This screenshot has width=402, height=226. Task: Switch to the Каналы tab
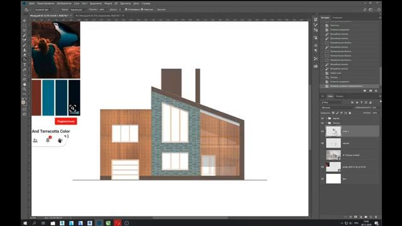point(339,96)
